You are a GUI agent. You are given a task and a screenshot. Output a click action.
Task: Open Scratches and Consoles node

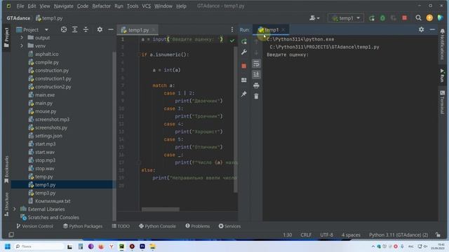pos(53,218)
